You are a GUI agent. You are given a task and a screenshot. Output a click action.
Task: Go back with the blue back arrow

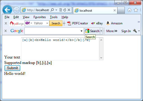pos(7,10)
